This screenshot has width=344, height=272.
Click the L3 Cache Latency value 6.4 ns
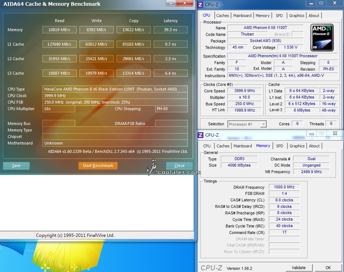pos(171,73)
